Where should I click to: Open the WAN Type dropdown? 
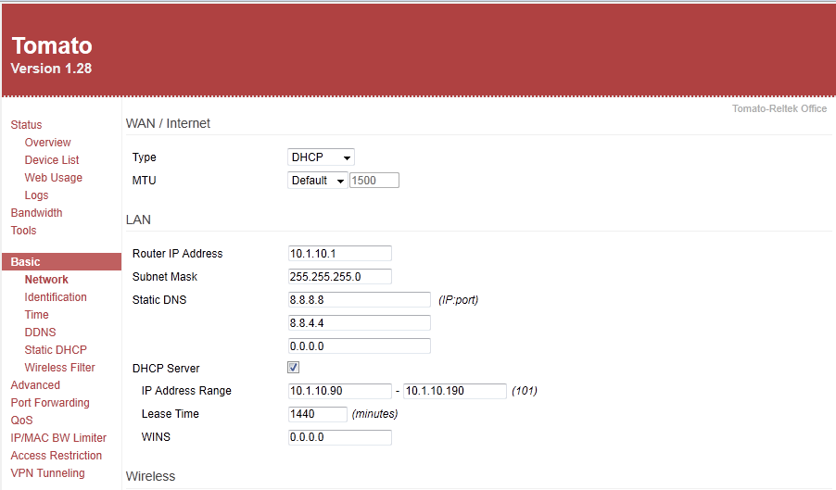click(x=321, y=157)
